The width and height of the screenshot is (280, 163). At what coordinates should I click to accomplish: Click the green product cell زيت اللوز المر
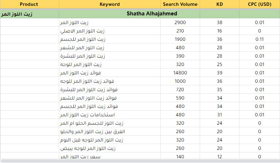pyautogui.click(x=29, y=14)
